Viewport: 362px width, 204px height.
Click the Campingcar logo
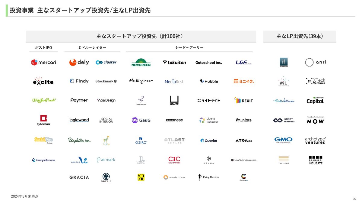pos(244,178)
